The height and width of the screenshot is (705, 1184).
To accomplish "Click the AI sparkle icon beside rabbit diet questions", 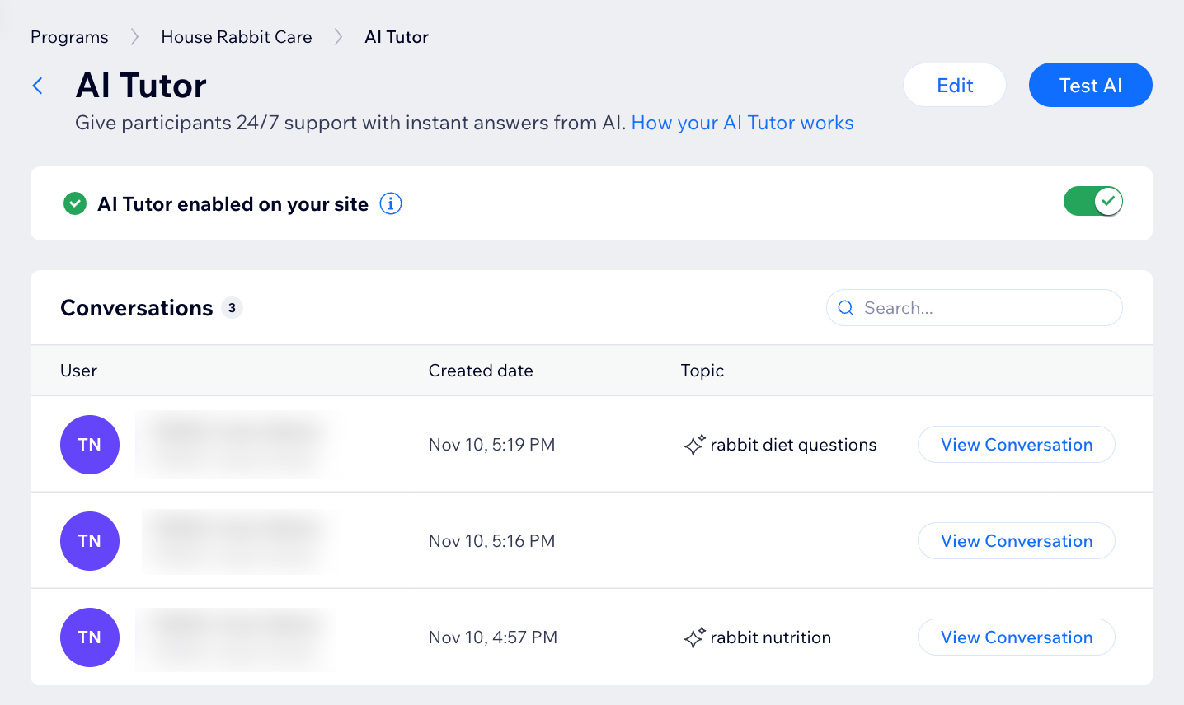I will 694,445.
